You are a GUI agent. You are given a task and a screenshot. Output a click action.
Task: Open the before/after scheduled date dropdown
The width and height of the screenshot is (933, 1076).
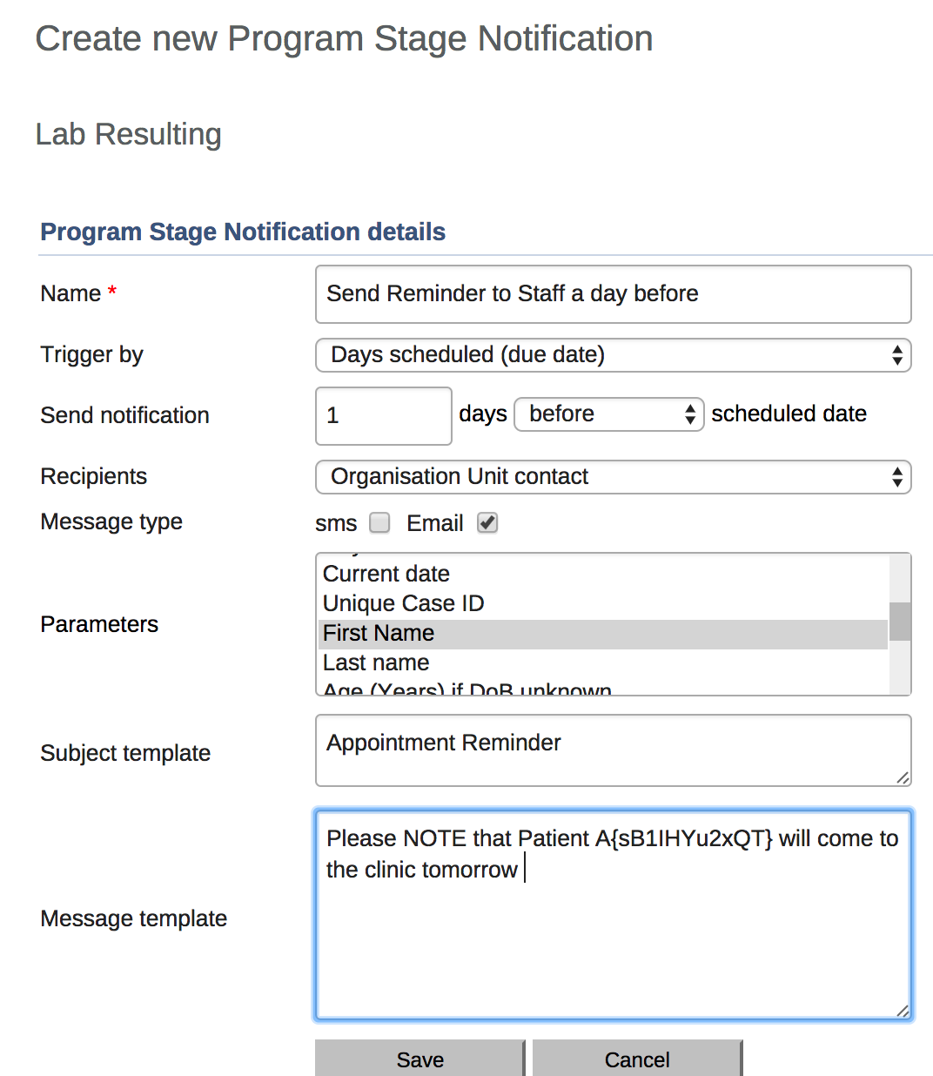pyautogui.click(x=608, y=414)
